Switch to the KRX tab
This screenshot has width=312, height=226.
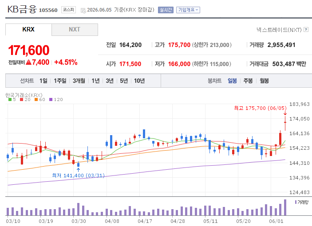(28, 30)
